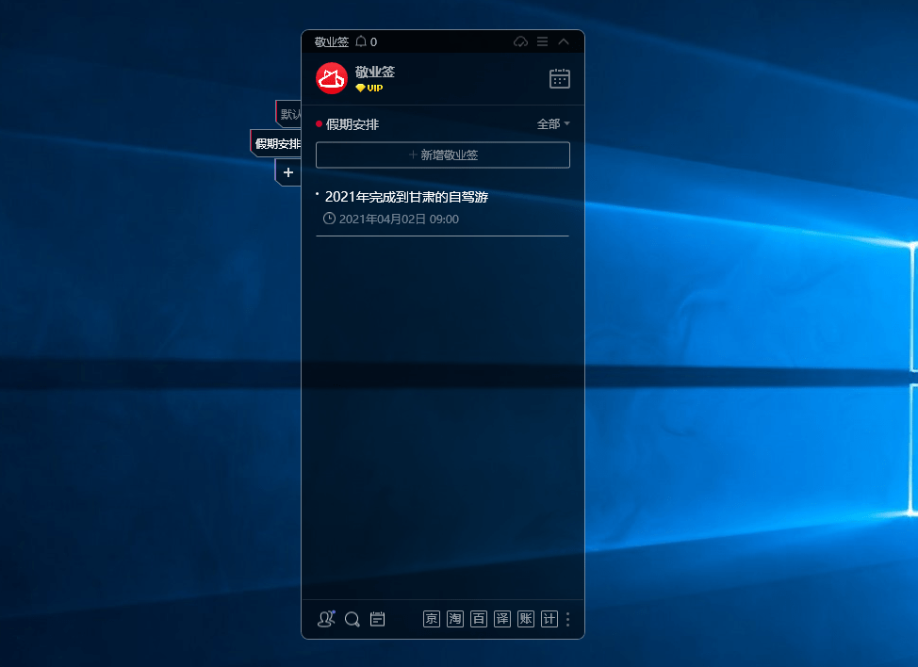Add a new category with the plus tab
This screenshot has height=667, width=918.
(288, 172)
